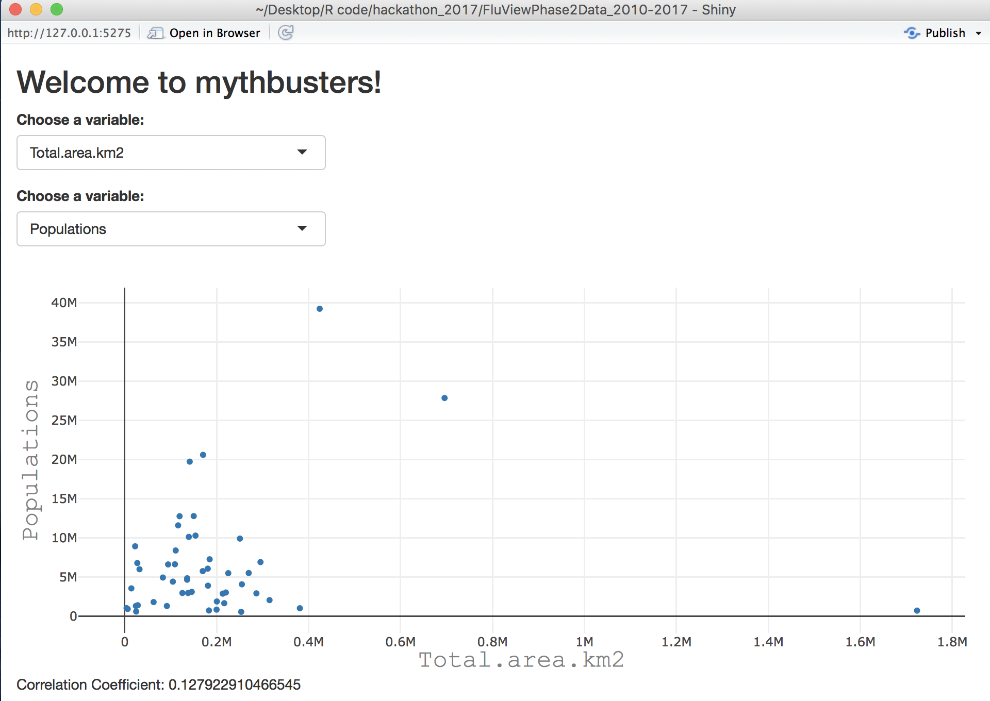Click the rightmost point near 1.7M area
This screenshot has width=990, height=701.
coord(917,610)
